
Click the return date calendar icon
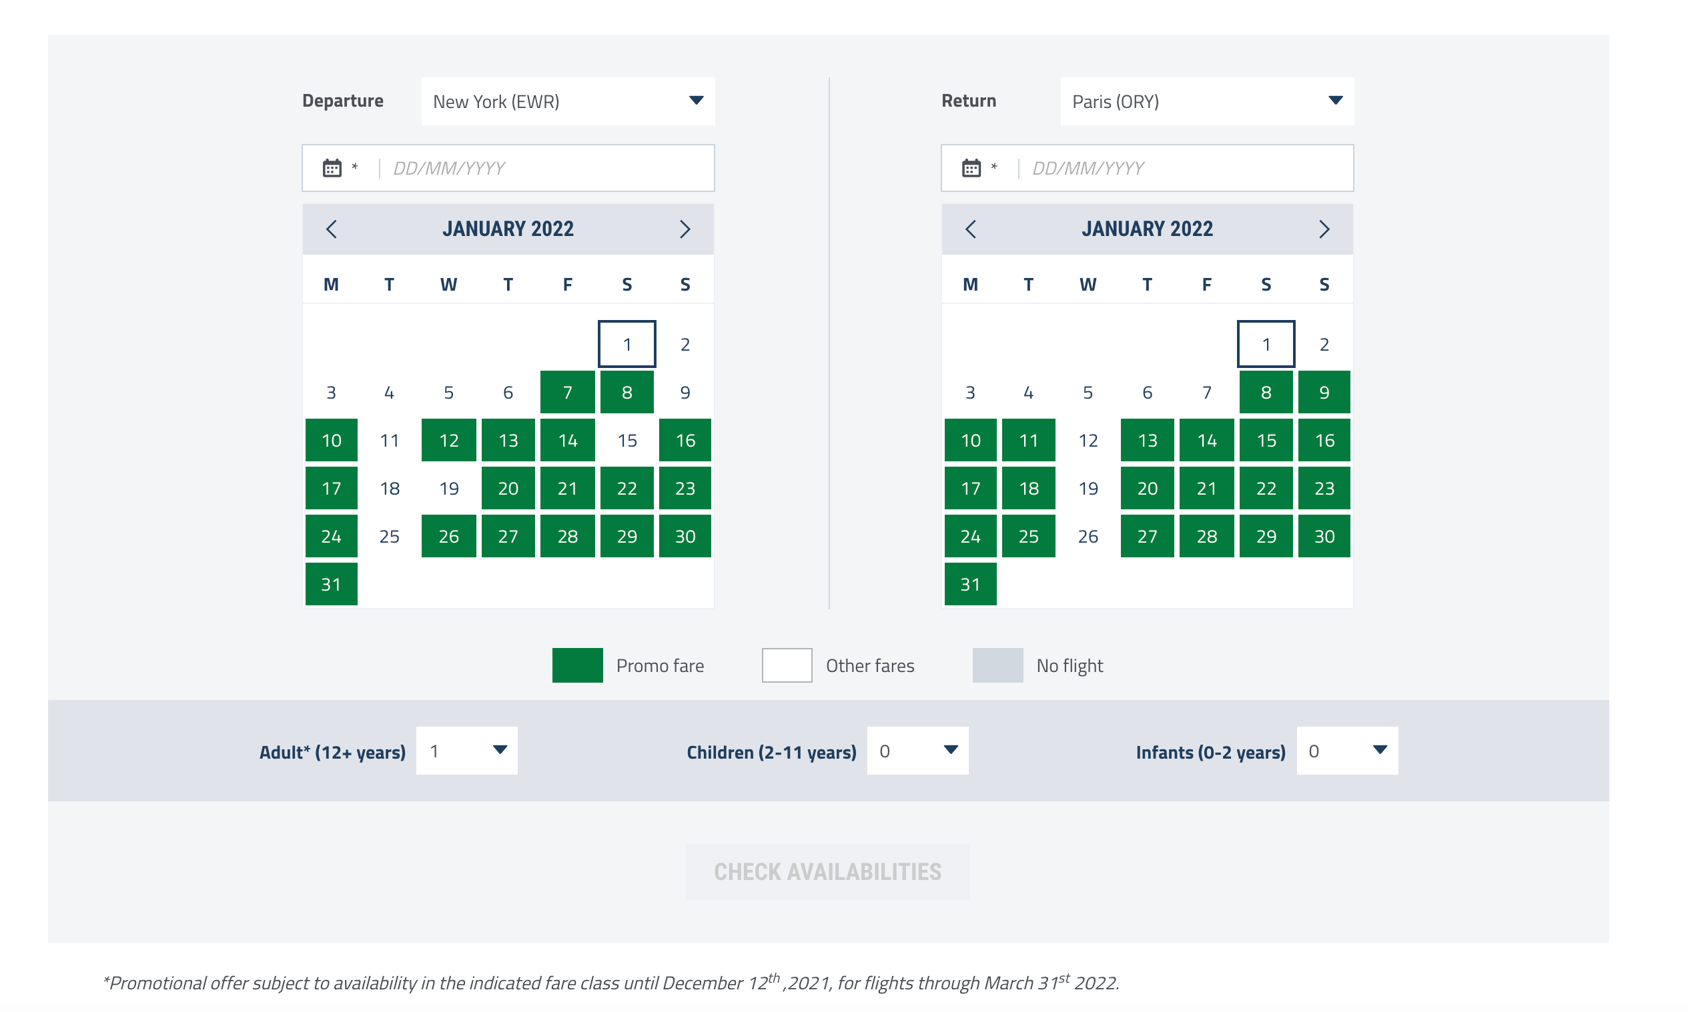pos(971,168)
